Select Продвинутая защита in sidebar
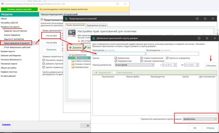Image resolution: width=219 pixels, height=133 pixels. click(x=10, y=27)
